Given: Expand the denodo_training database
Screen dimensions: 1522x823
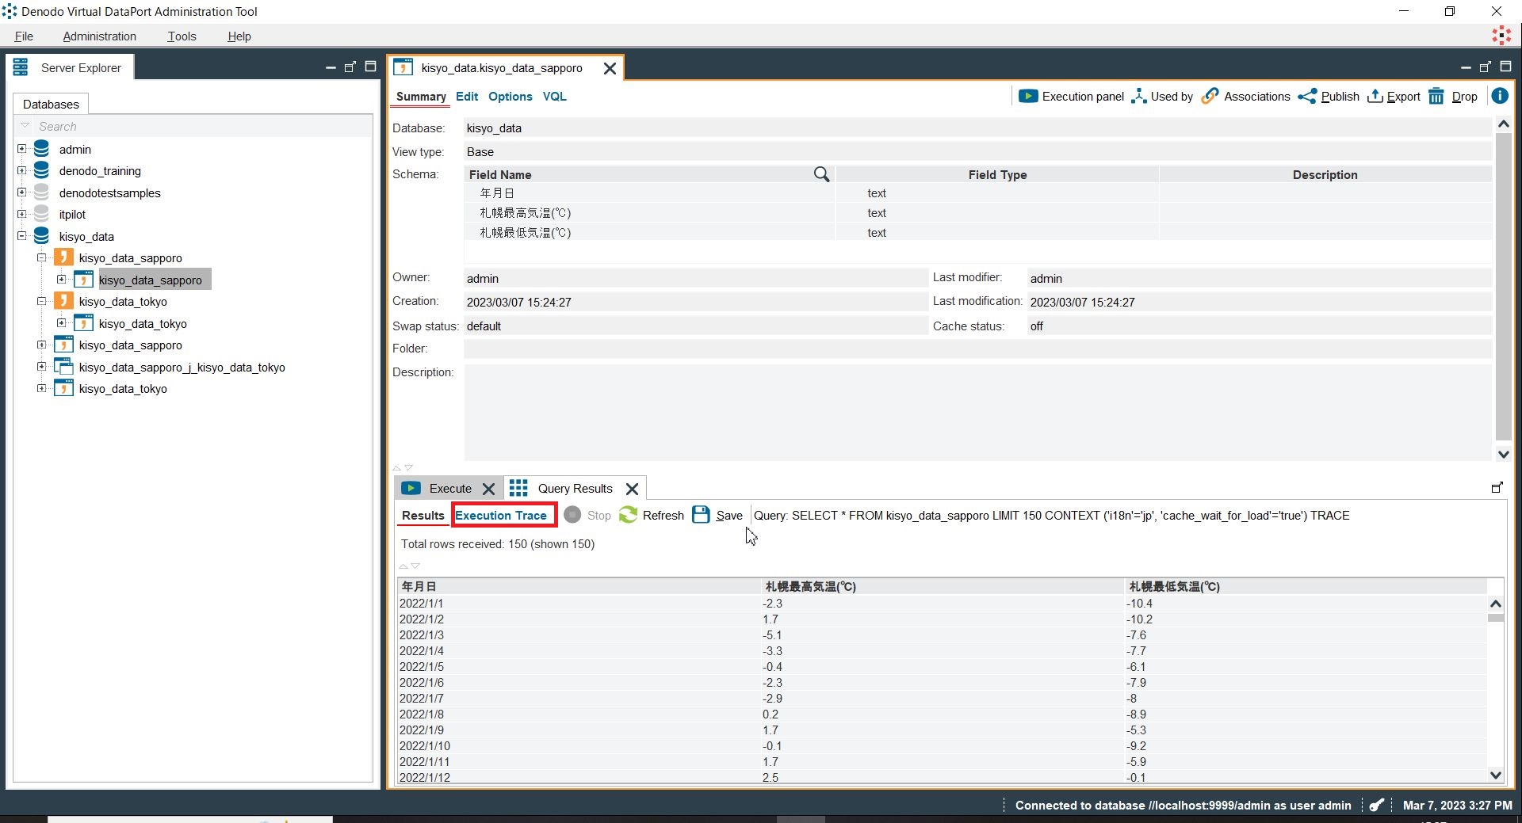Looking at the screenshot, I should coord(22,170).
